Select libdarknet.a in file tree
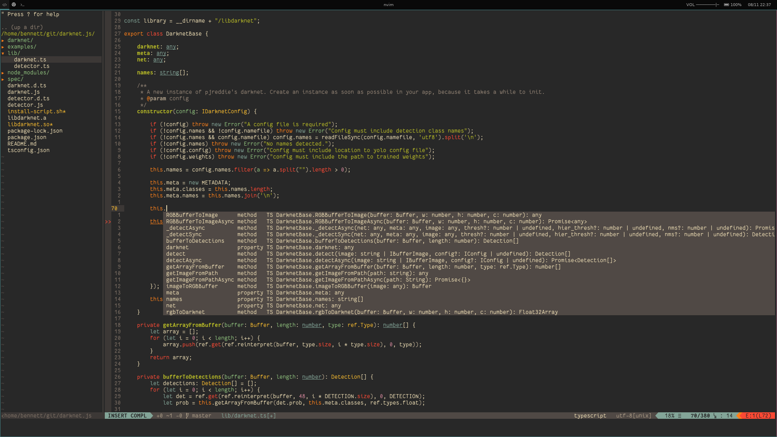The image size is (777, 437). coord(27,118)
